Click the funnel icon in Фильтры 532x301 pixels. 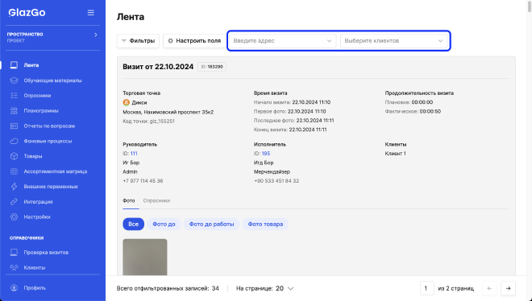coord(124,41)
